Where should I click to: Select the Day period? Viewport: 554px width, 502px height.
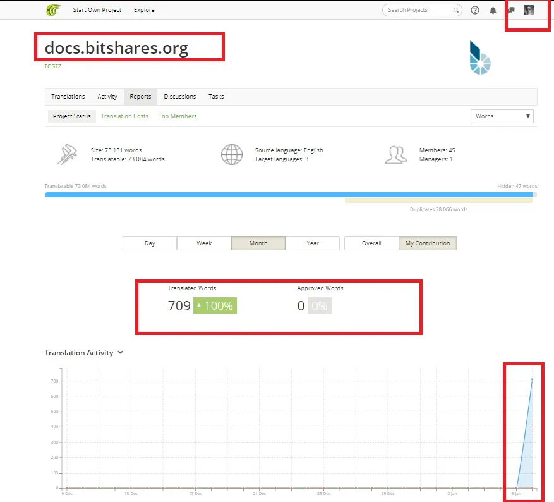[150, 243]
